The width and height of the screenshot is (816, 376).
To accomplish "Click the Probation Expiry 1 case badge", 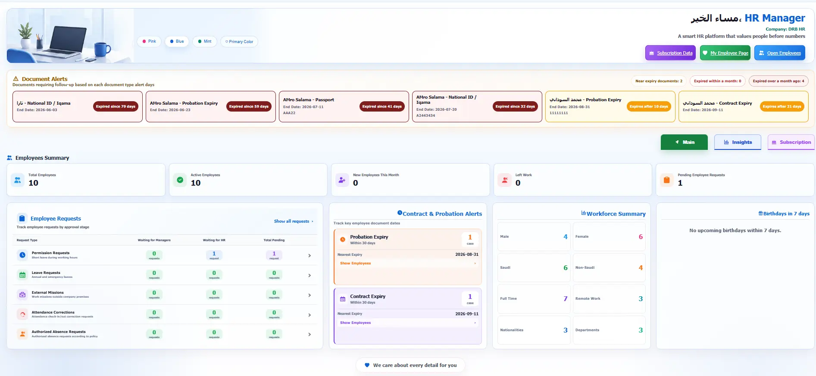I will click(470, 239).
